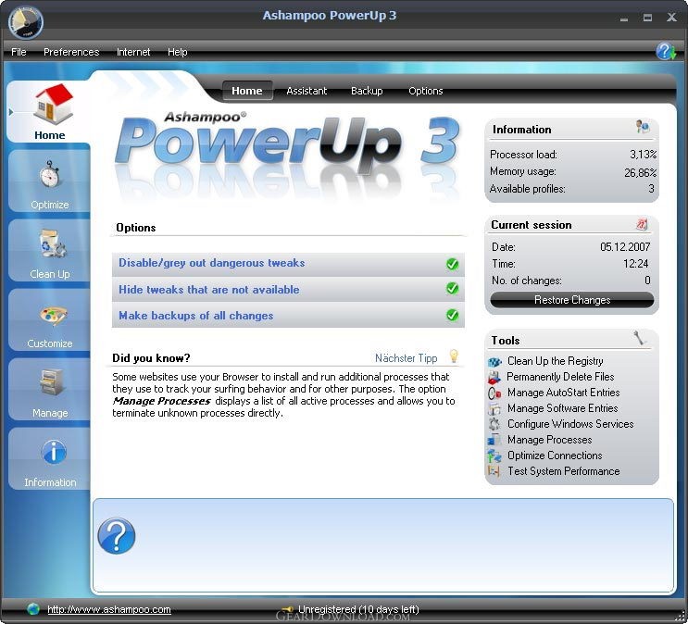
Task: Click the Optimize Connections icon
Action: (494, 456)
